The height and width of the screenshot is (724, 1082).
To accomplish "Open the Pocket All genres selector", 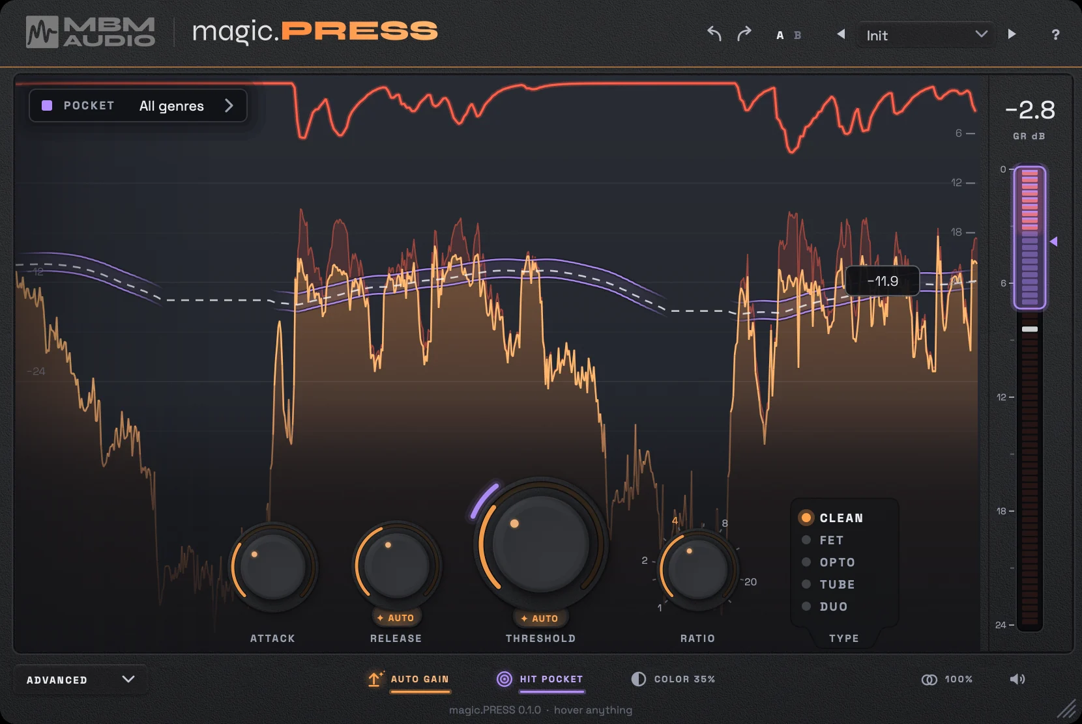I will point(138,105).
